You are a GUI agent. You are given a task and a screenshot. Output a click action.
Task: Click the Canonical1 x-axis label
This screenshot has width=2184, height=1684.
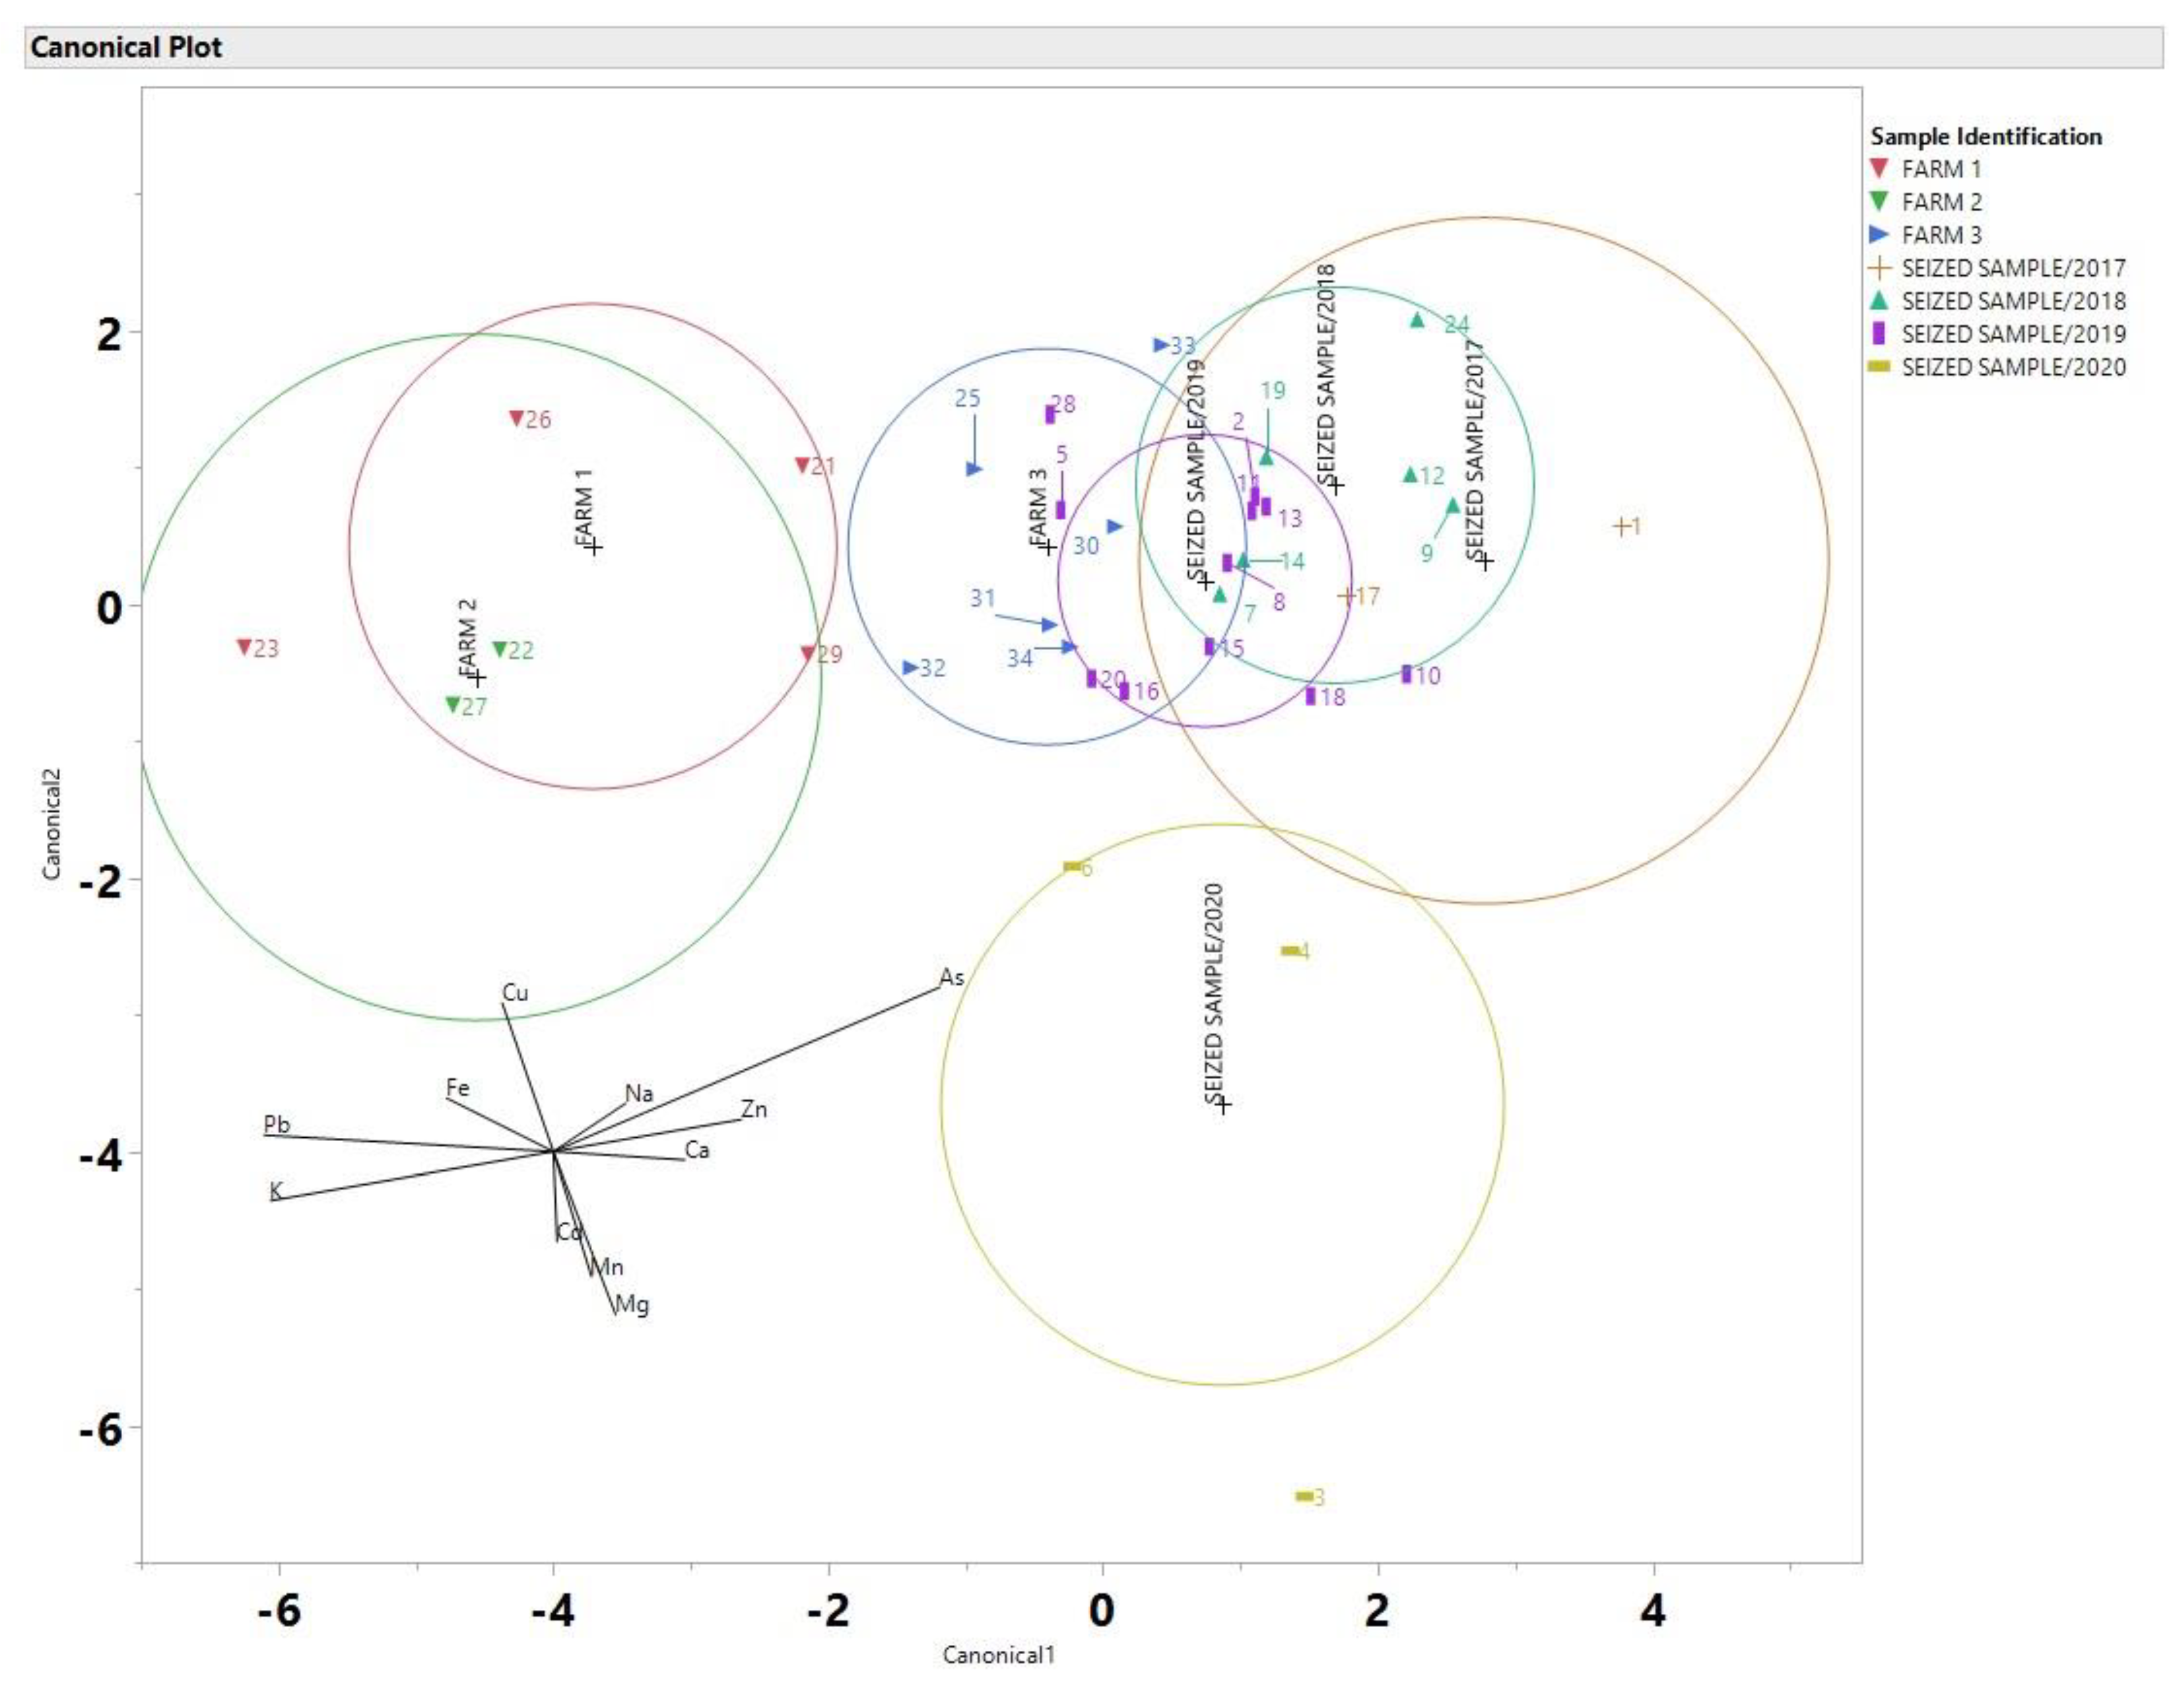(998, 1655)
